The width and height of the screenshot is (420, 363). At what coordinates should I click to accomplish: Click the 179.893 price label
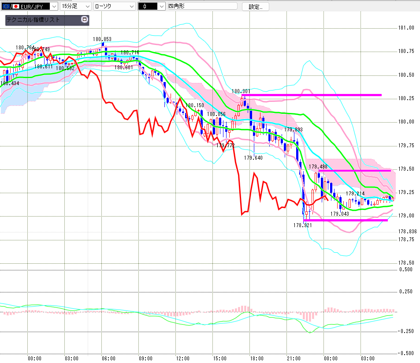(x=294, y=130)
